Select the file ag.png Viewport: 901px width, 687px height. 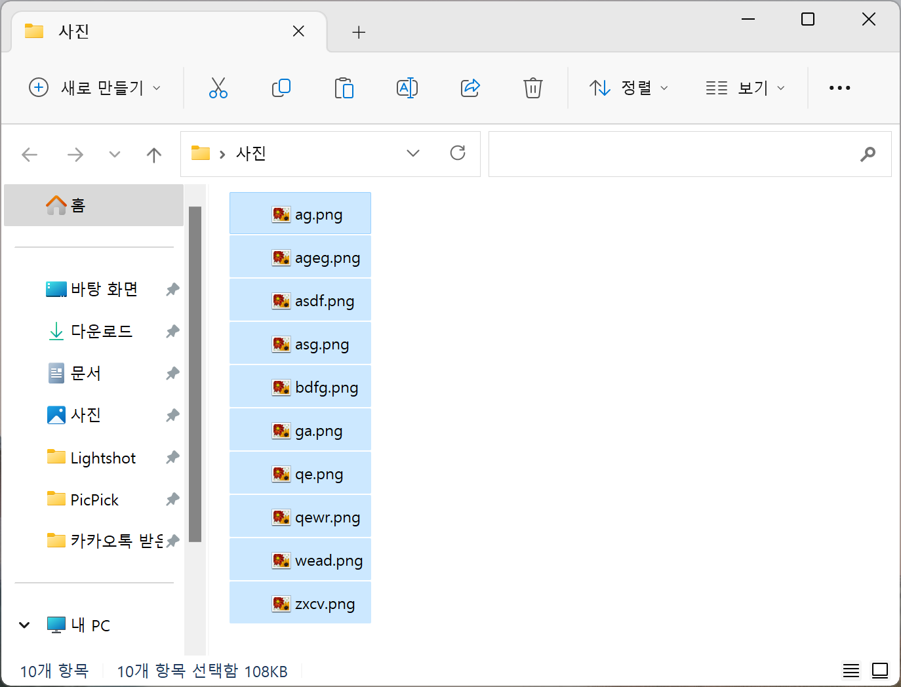coord(300,213)
